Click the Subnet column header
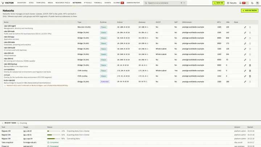 (x=120, y=22)
